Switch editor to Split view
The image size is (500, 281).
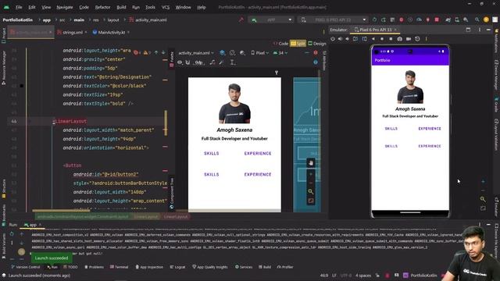pos(298,44)
